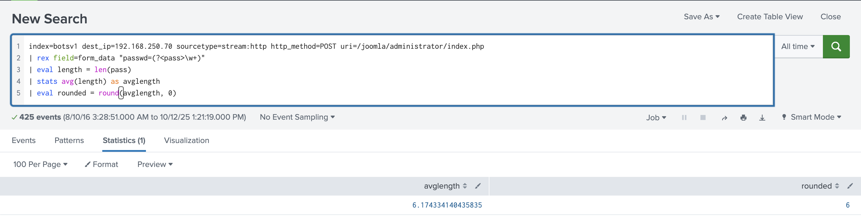Open the Format options
Screen dimensions: 861x216
(x=101, y=164)
